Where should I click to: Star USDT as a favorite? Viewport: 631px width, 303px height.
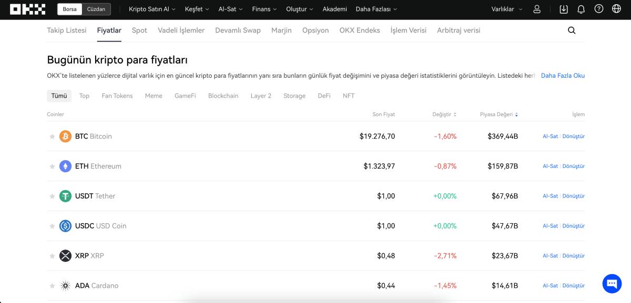tap(52, 196)
